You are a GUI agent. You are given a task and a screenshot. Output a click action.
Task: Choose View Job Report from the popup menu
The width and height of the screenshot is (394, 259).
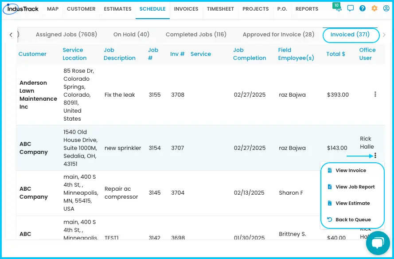pyautogui.click(x=351, y=187)
